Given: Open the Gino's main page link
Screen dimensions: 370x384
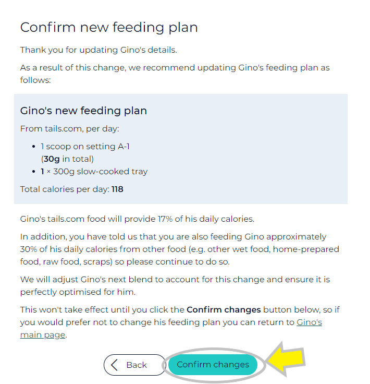Looking at the screenshot, I should (309, 322).
